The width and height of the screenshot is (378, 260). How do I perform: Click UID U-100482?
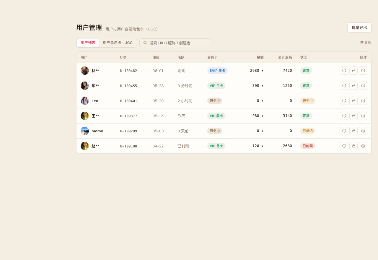pos(128,71)
